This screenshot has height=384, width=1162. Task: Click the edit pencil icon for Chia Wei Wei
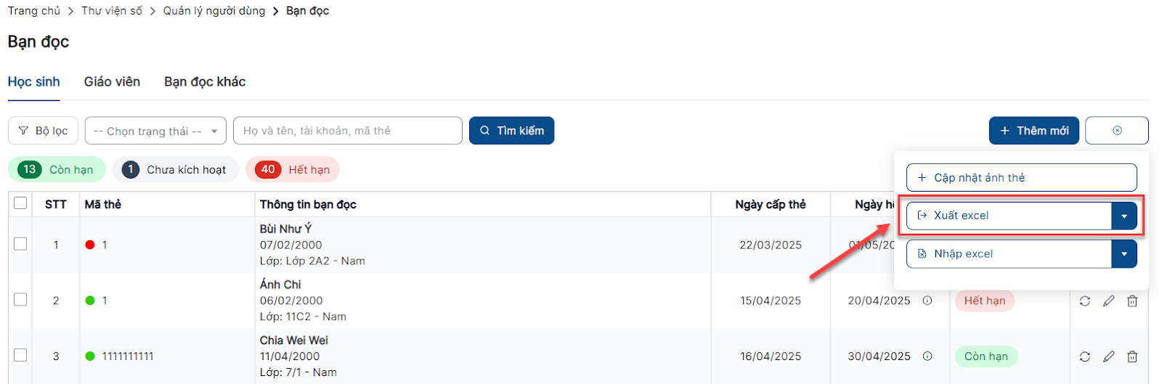pos(1108,356)
